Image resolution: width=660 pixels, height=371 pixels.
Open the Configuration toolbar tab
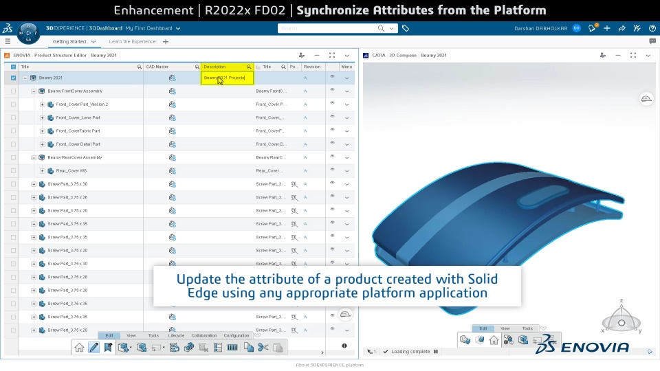[x=236, y=336]
